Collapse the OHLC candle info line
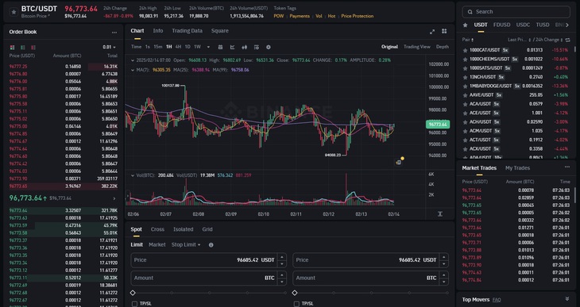 click(x=133, y=59)
